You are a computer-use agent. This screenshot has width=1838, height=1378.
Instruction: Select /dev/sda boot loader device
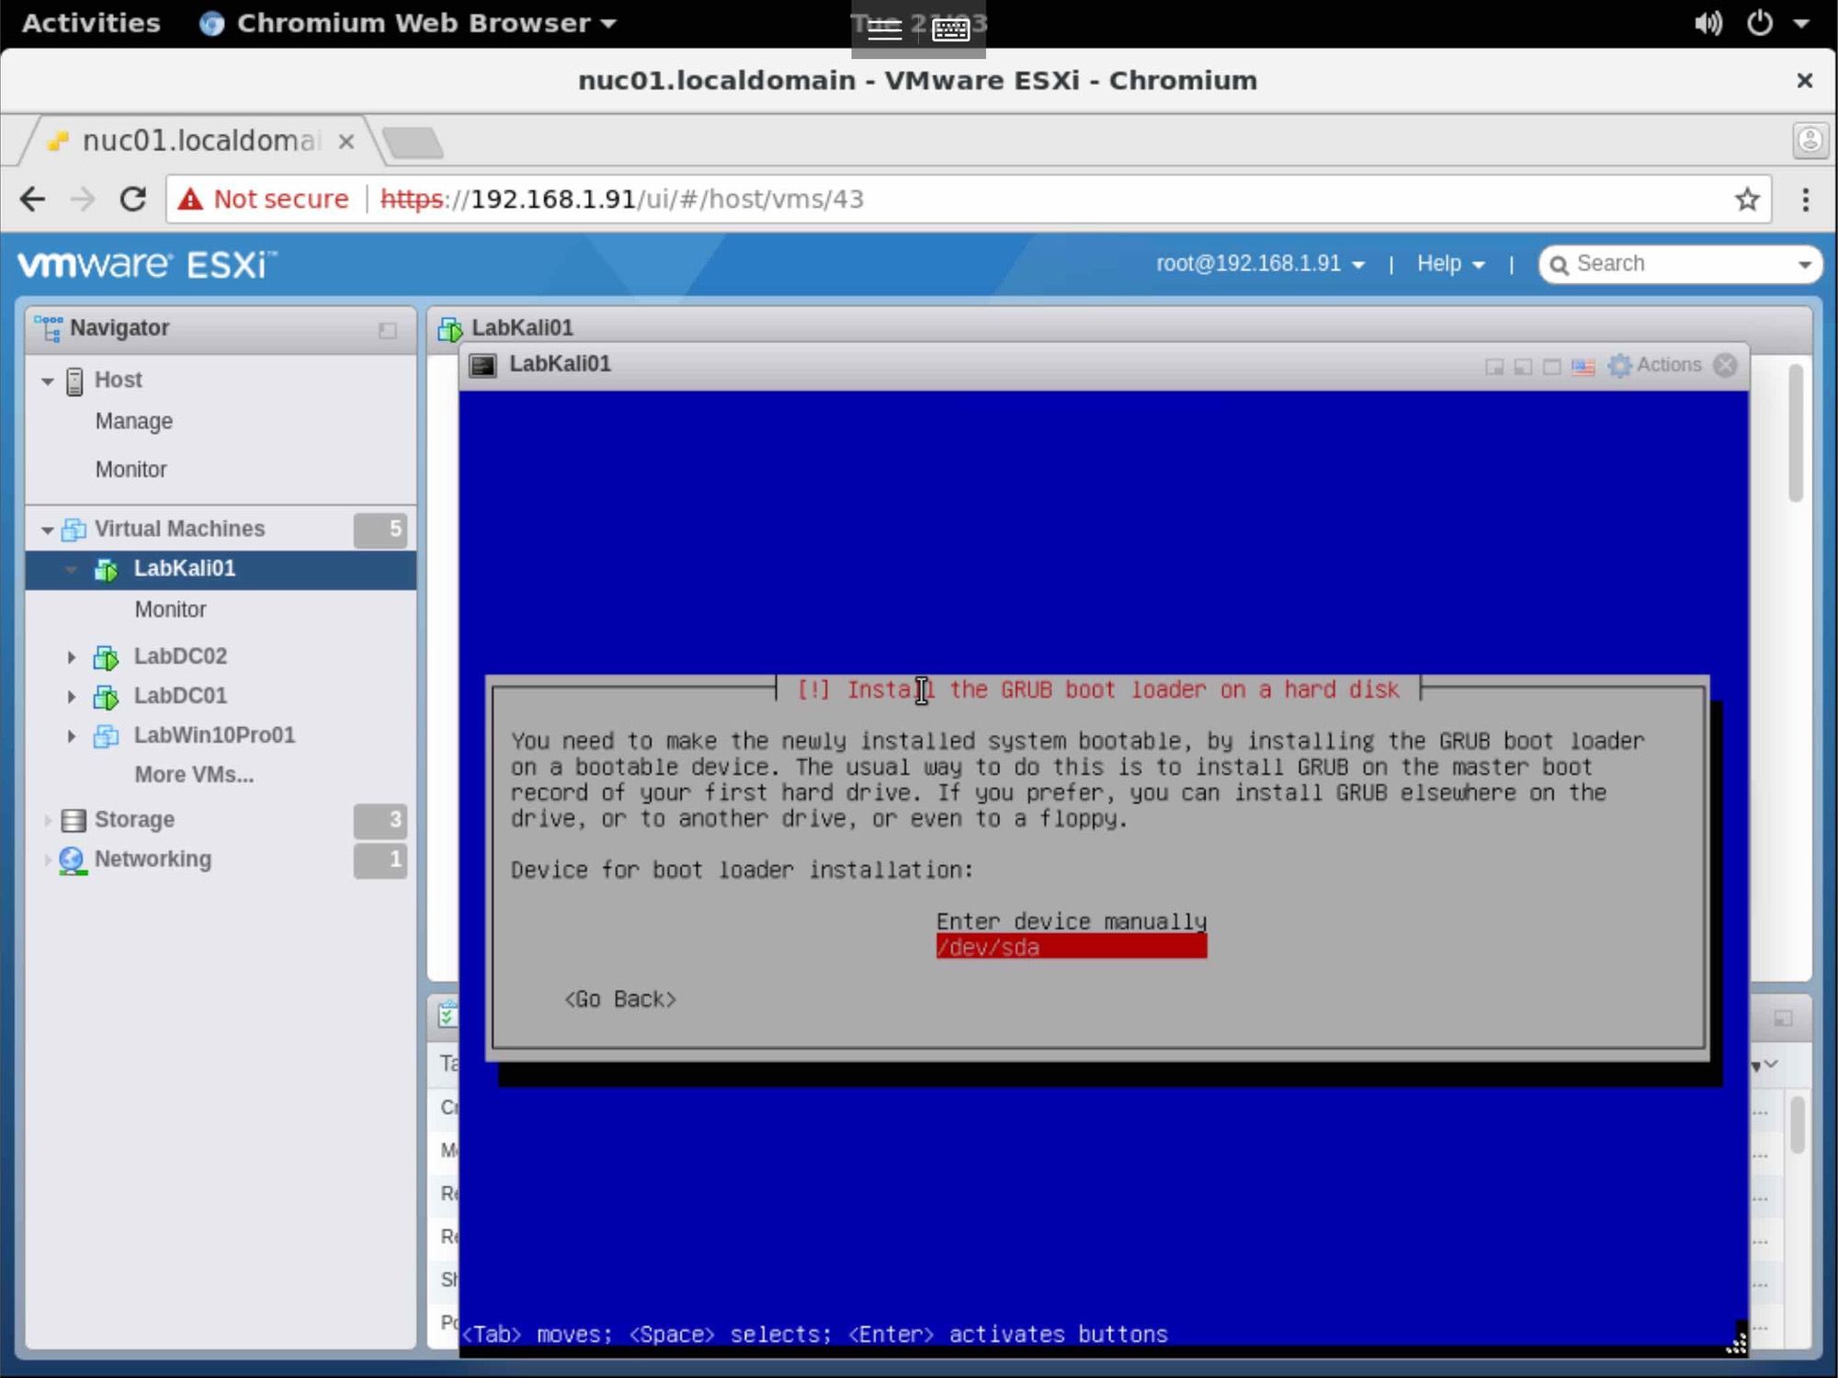click(x=1070, y=947)
